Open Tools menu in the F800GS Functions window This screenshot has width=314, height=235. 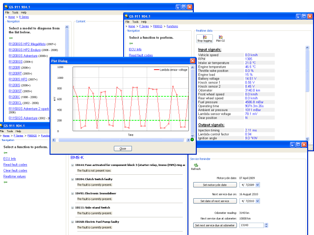click(x=135, y=22)
